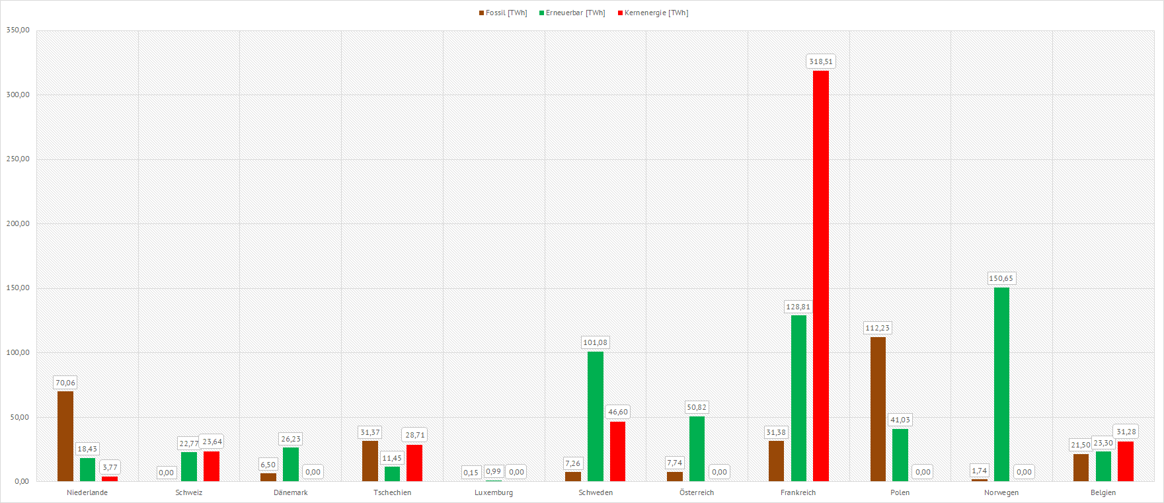This screenshot has height=503, width=1164.
Task: Click the Dänemark axis label
Action: pos(291,492)
